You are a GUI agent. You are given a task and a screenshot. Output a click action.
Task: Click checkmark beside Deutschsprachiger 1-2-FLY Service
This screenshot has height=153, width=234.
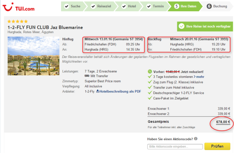150,93
